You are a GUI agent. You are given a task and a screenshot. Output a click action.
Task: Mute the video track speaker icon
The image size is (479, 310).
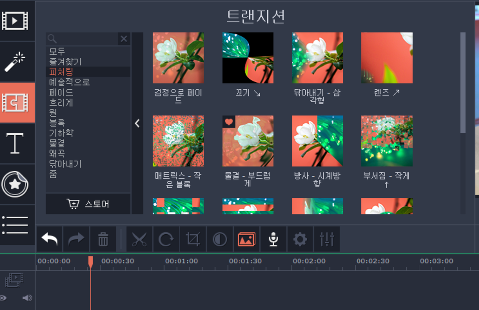[x=27, y=298]
